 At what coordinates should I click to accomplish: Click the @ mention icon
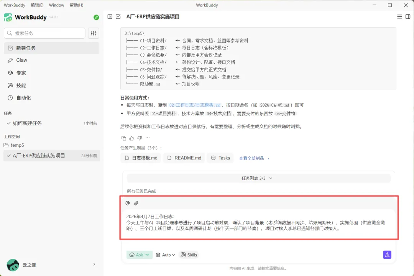point(128,203)
